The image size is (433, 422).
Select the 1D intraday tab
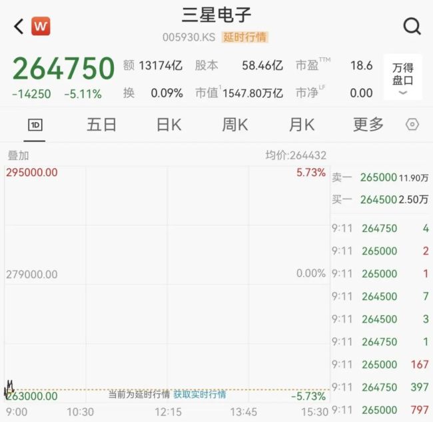click(x=35, y=125)
